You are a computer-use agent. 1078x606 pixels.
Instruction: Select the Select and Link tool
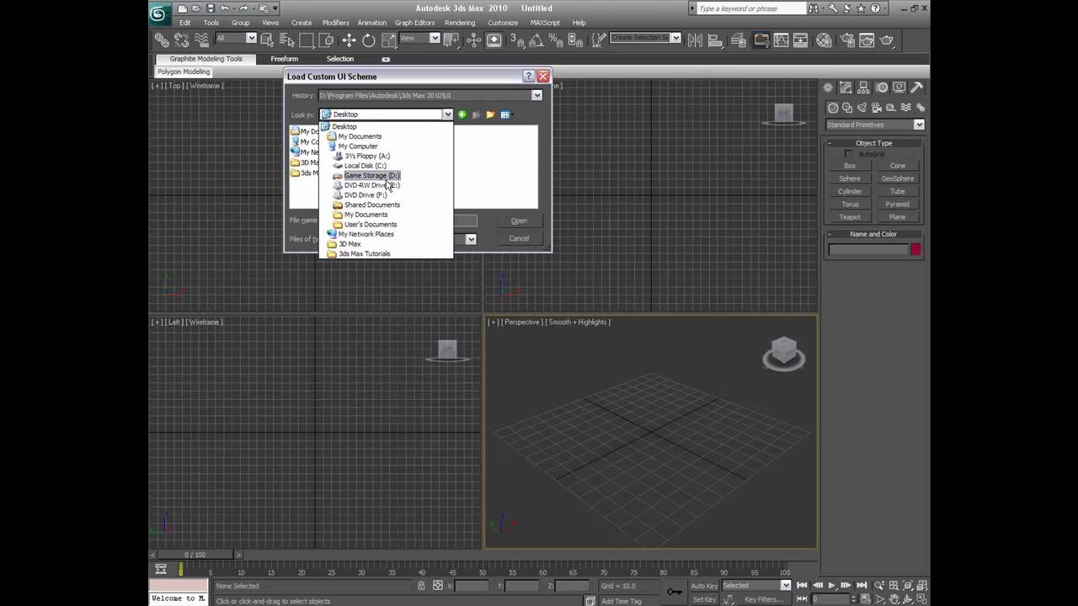coord(162,40)
